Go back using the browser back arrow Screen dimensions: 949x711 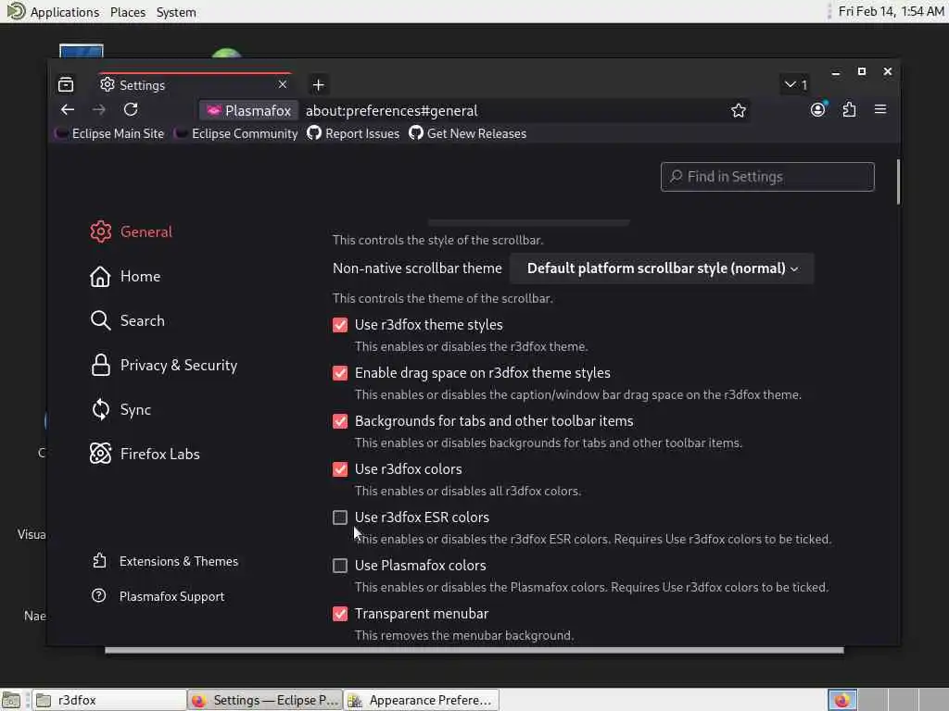(67, 109)
